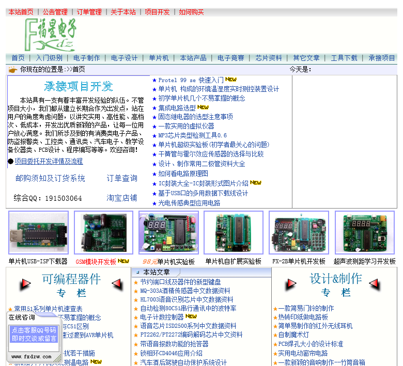
Task: Click the GSM模块开发板 product photo
Action: [x=103, y=232]
